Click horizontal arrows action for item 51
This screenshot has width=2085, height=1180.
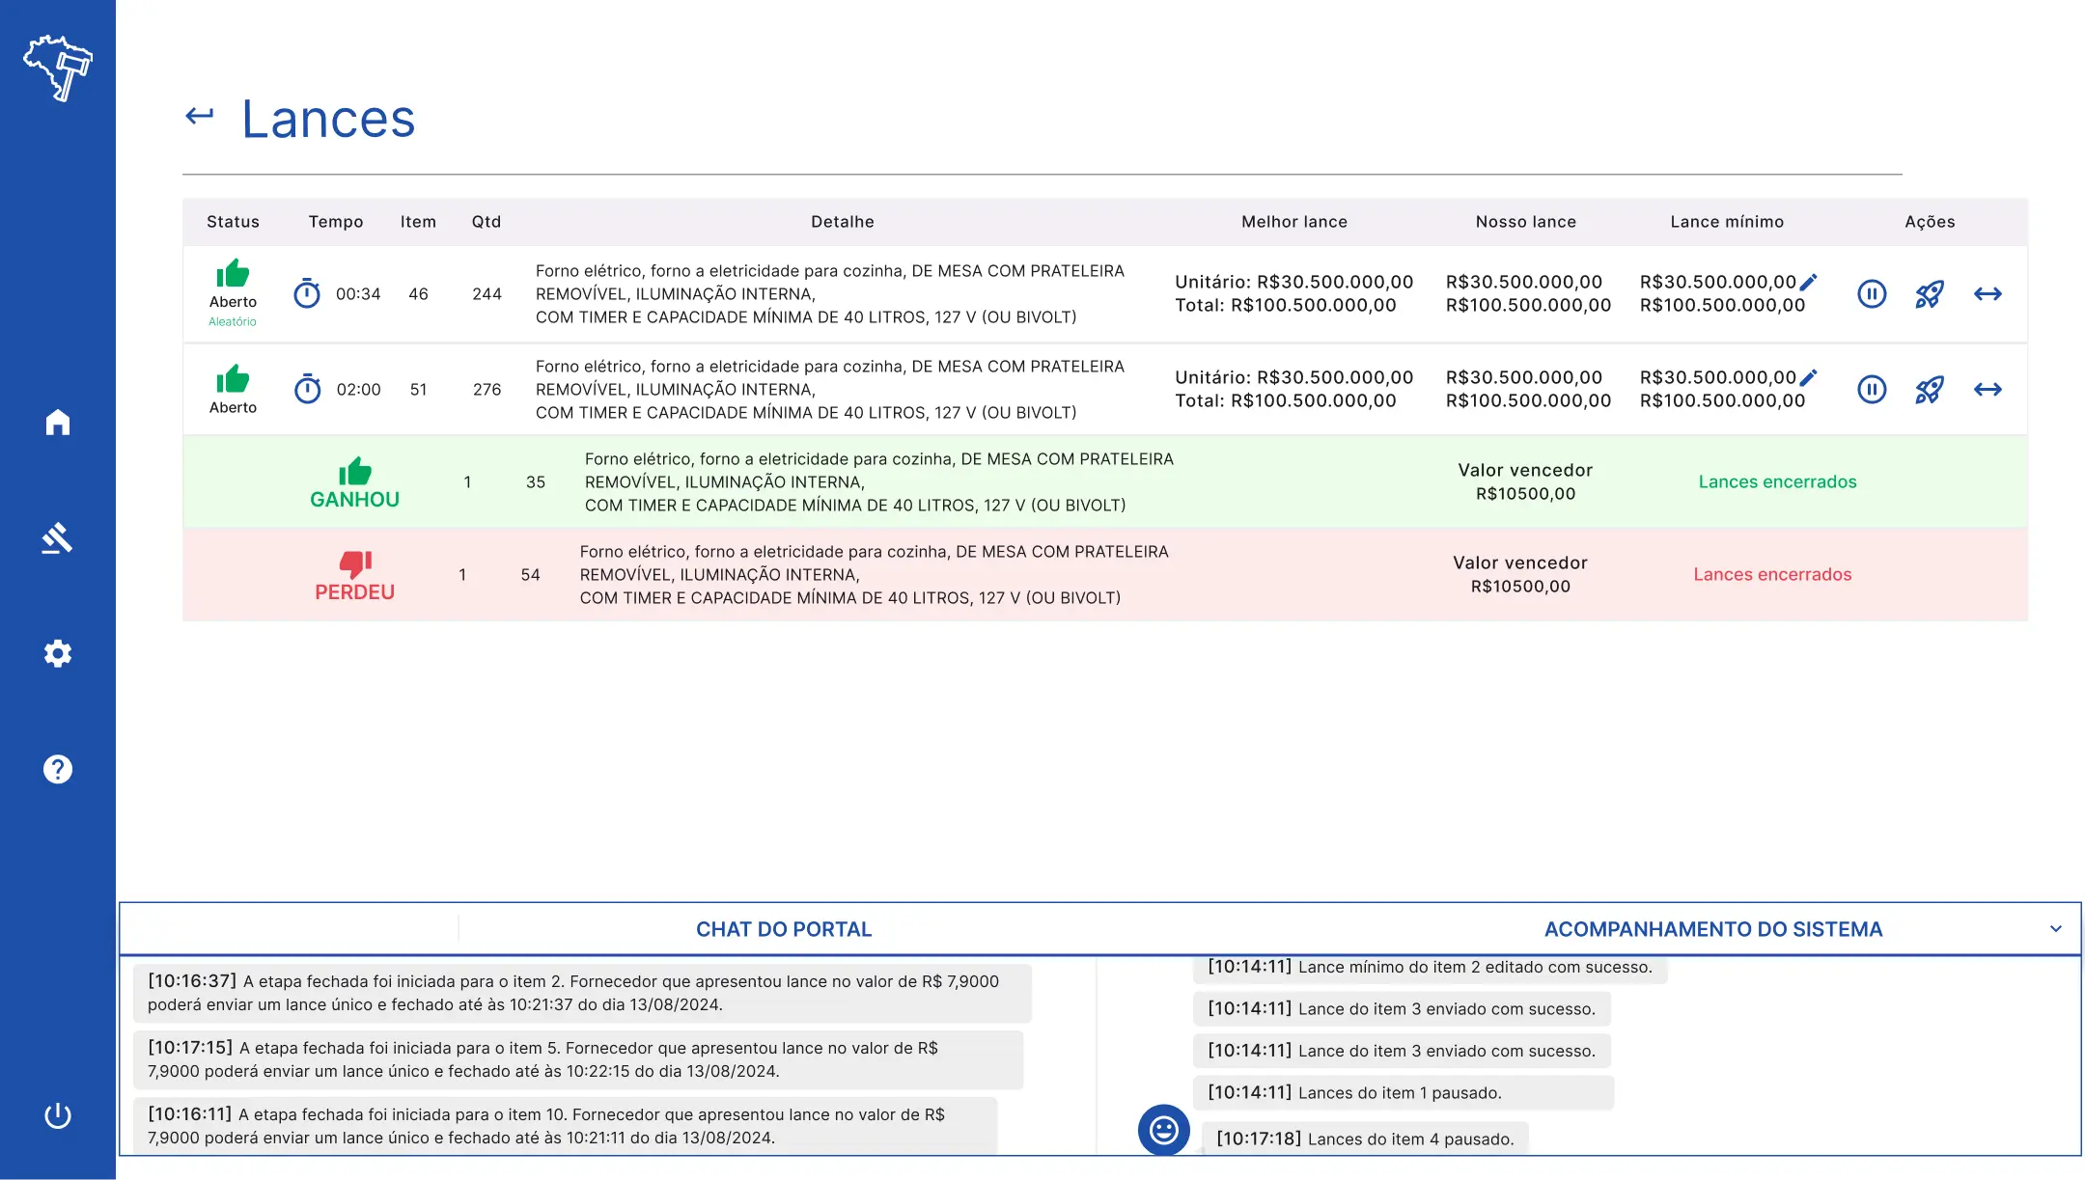pos(1988,390)
